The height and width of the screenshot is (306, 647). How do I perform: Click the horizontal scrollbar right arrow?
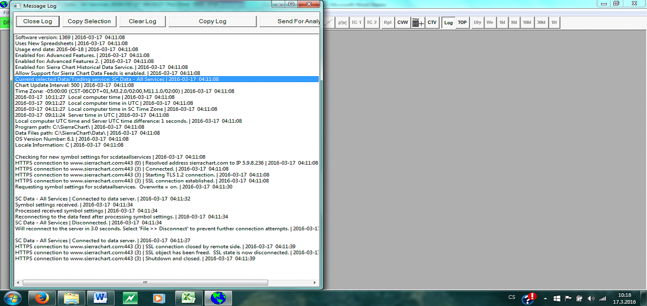(x=315, y=283)
